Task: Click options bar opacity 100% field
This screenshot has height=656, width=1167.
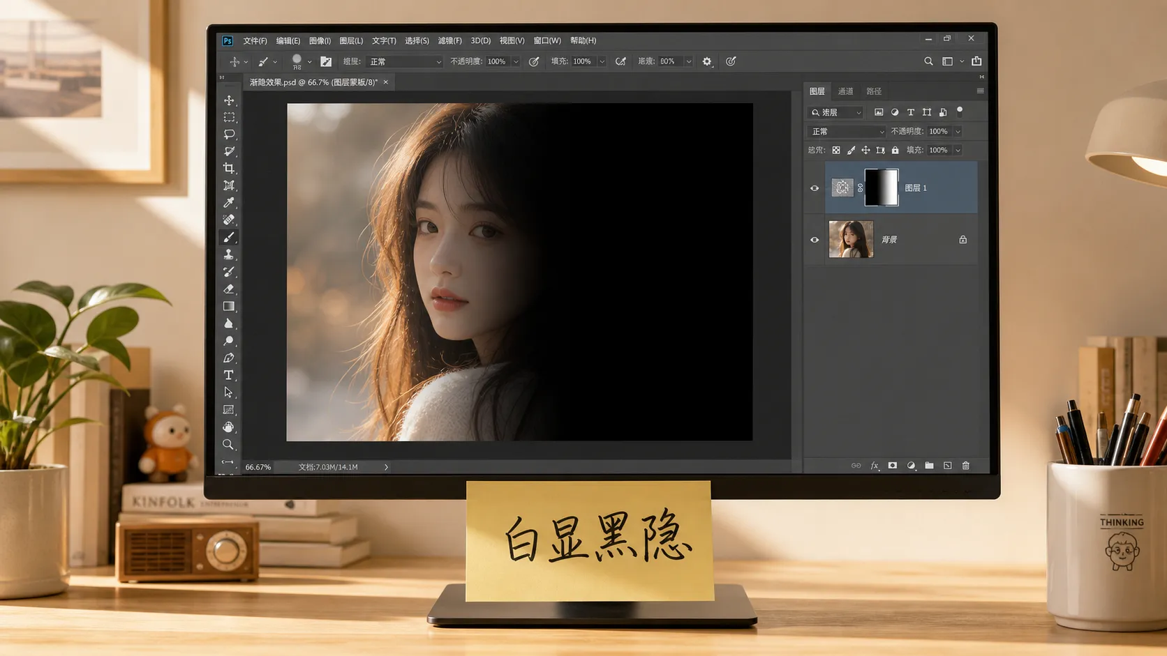Action: (x=497, y=61)
